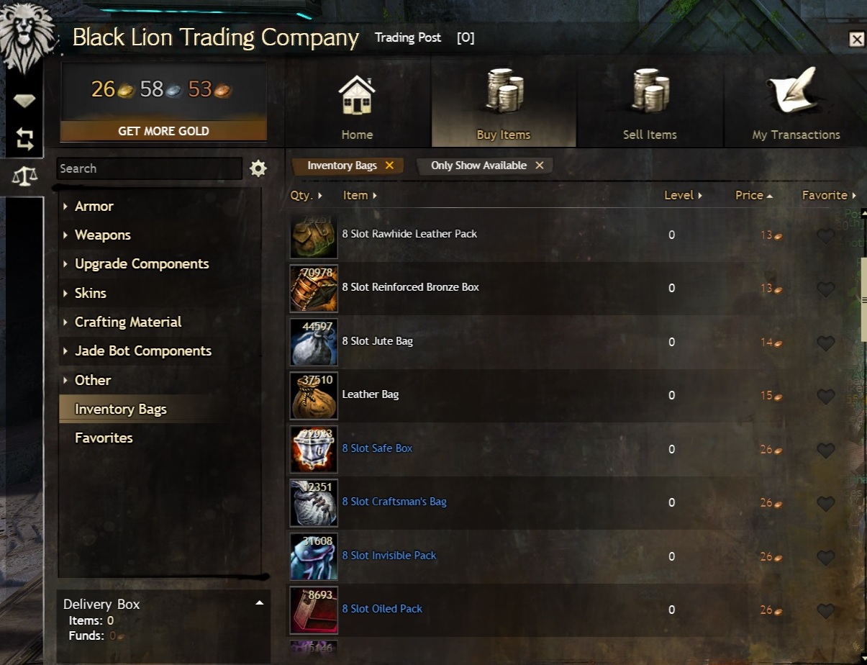Viewport: 867px width, 665px height.
Task: Select the trading post scales icon
Action: point(24,176)
